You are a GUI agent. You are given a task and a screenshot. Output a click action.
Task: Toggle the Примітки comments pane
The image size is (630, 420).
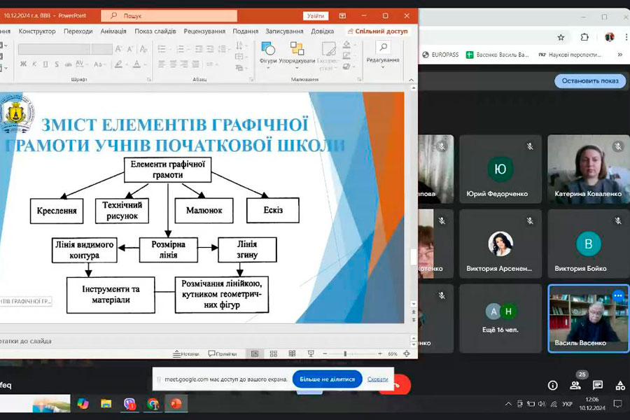pos(222,353)
